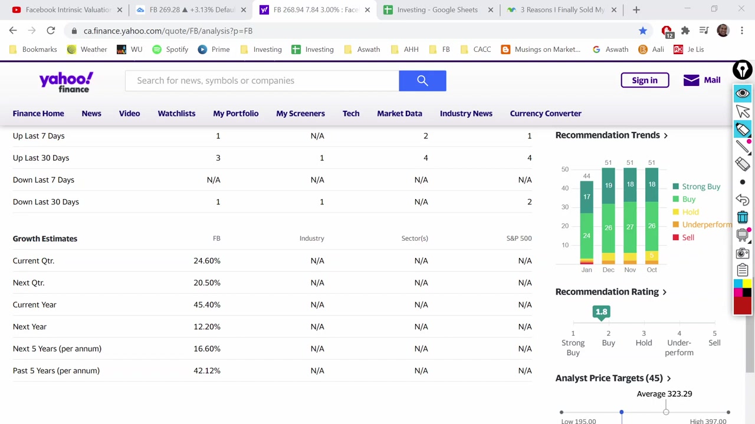Viewport: 755px width, 424px height.
Task: Open the AHH bookmark folder
Action: point(405,49)
